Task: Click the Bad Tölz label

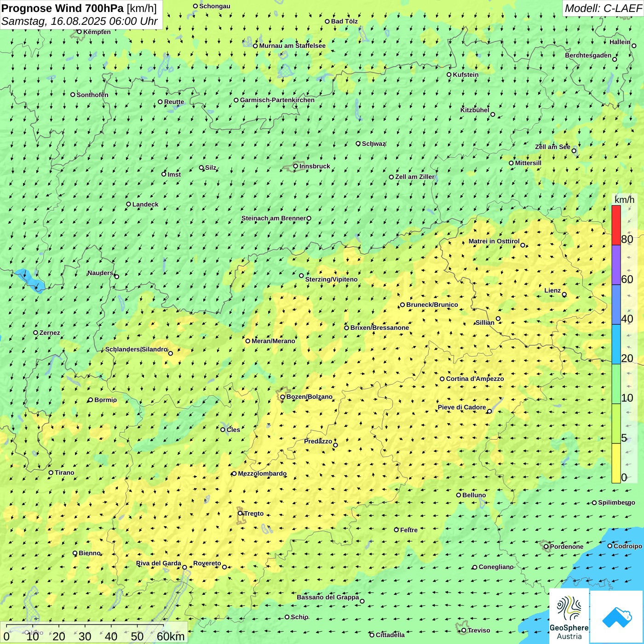Action: tap(345, 21)
